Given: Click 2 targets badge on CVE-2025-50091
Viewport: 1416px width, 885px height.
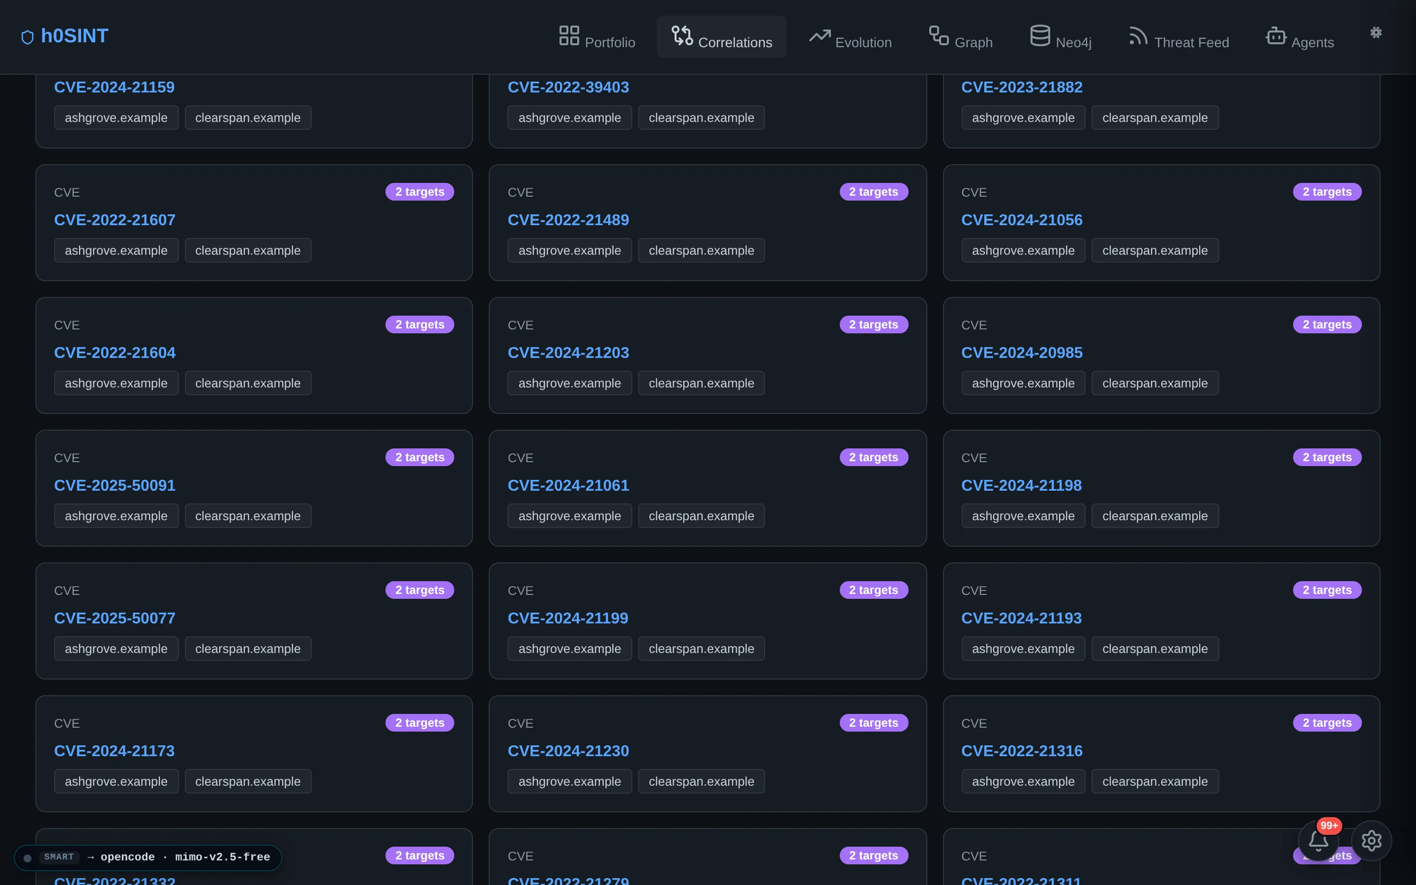Looking at the screenshot, I should click(x=419, y=458).
